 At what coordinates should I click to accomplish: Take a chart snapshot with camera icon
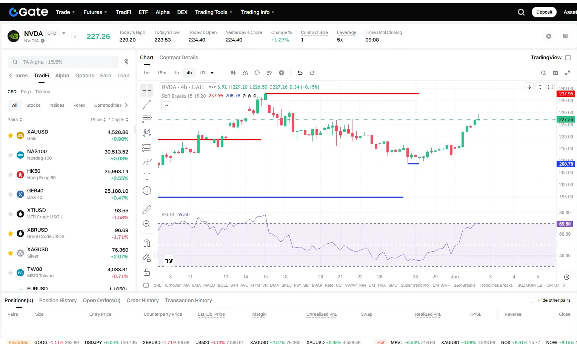point(555,73)
